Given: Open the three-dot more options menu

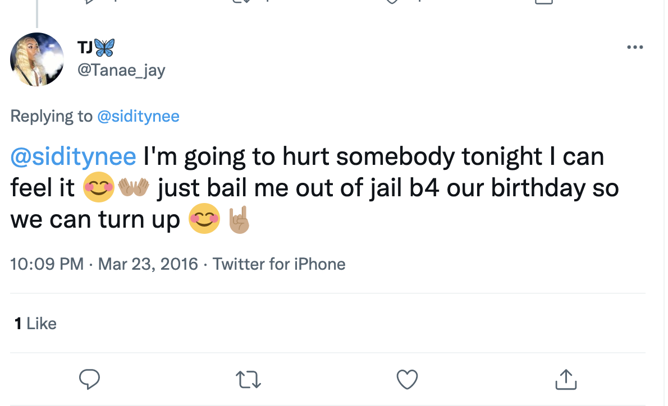Looking at the screenshot, I should 634,47.
